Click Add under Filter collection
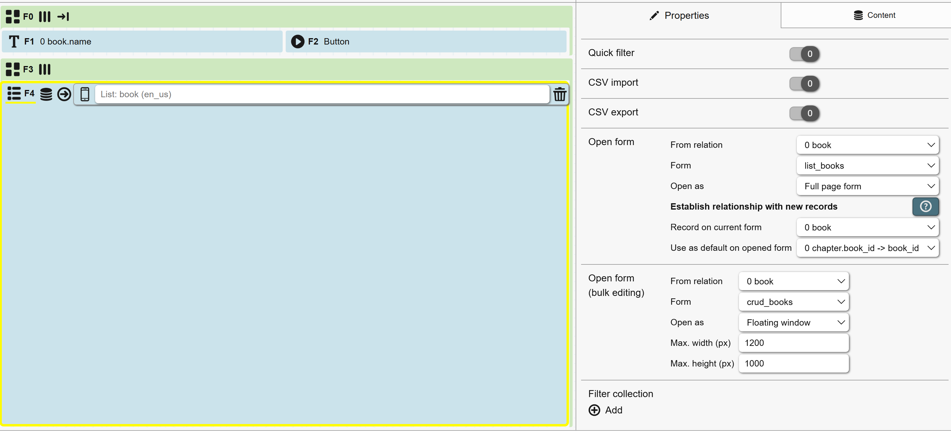The height and width of the screenshot is (431, 951). click(x=605, y=410)
